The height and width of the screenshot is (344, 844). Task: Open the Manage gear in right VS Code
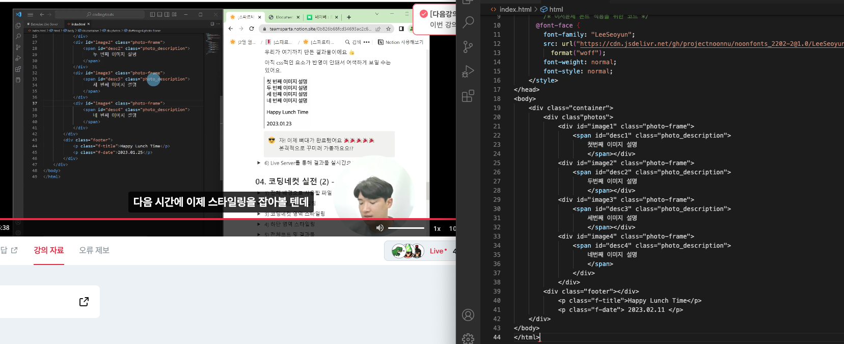click(x=468, y=338)
